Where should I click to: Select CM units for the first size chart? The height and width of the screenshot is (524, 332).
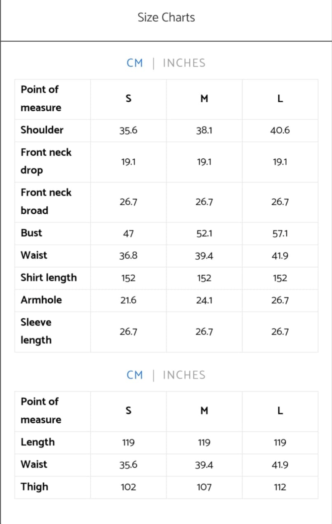coord(134,63)
